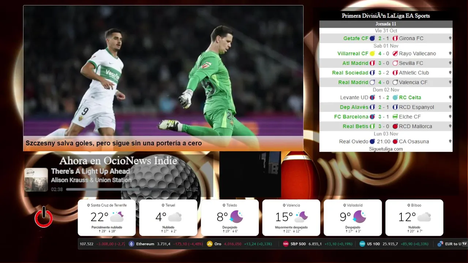
Task: Click the Lun 03 Nov date row
Action: 386,134
